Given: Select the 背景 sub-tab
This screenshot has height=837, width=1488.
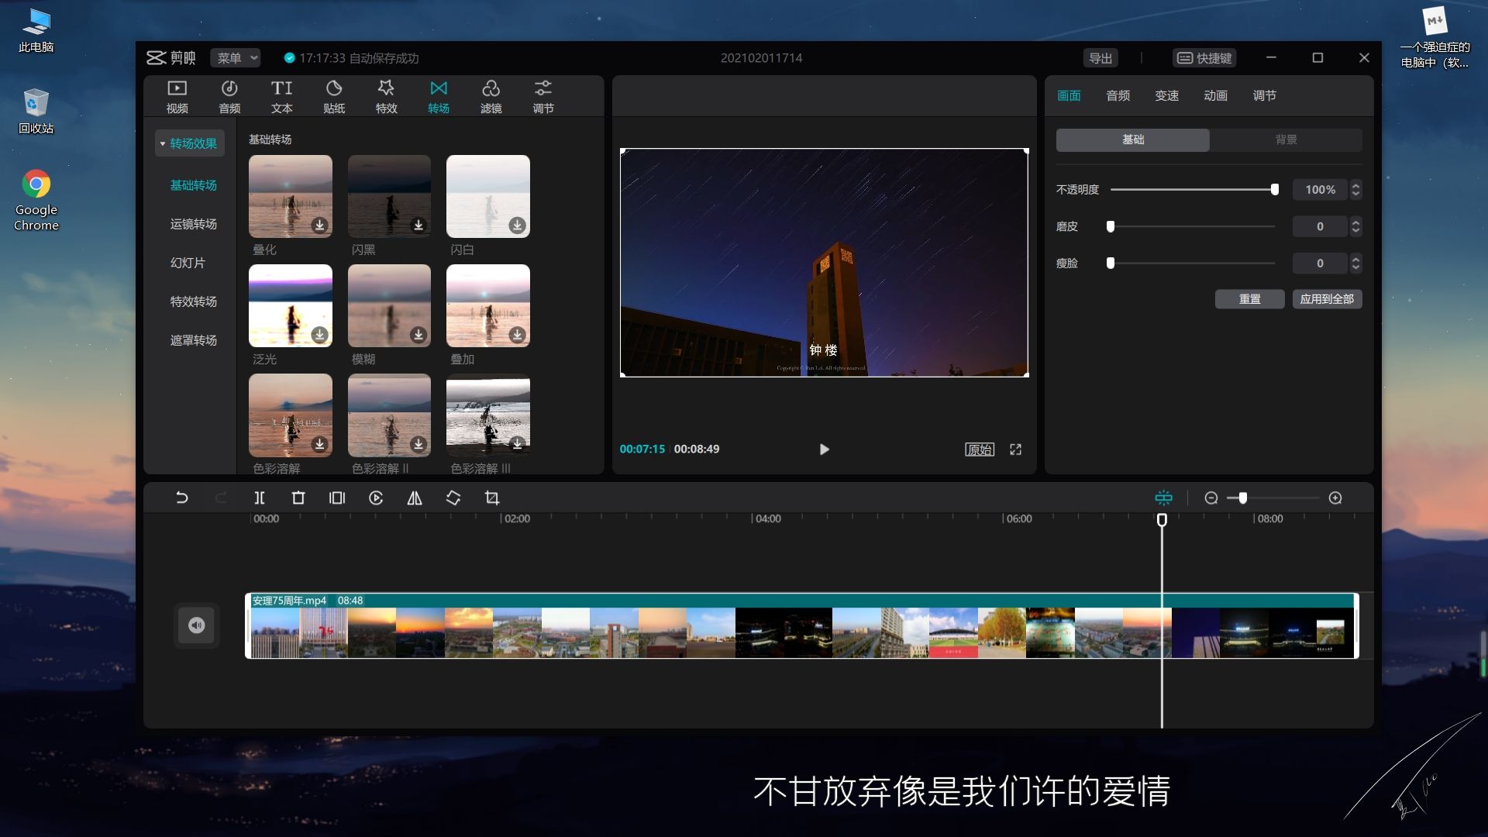Looking at the screenshot, I should 1286,139.
